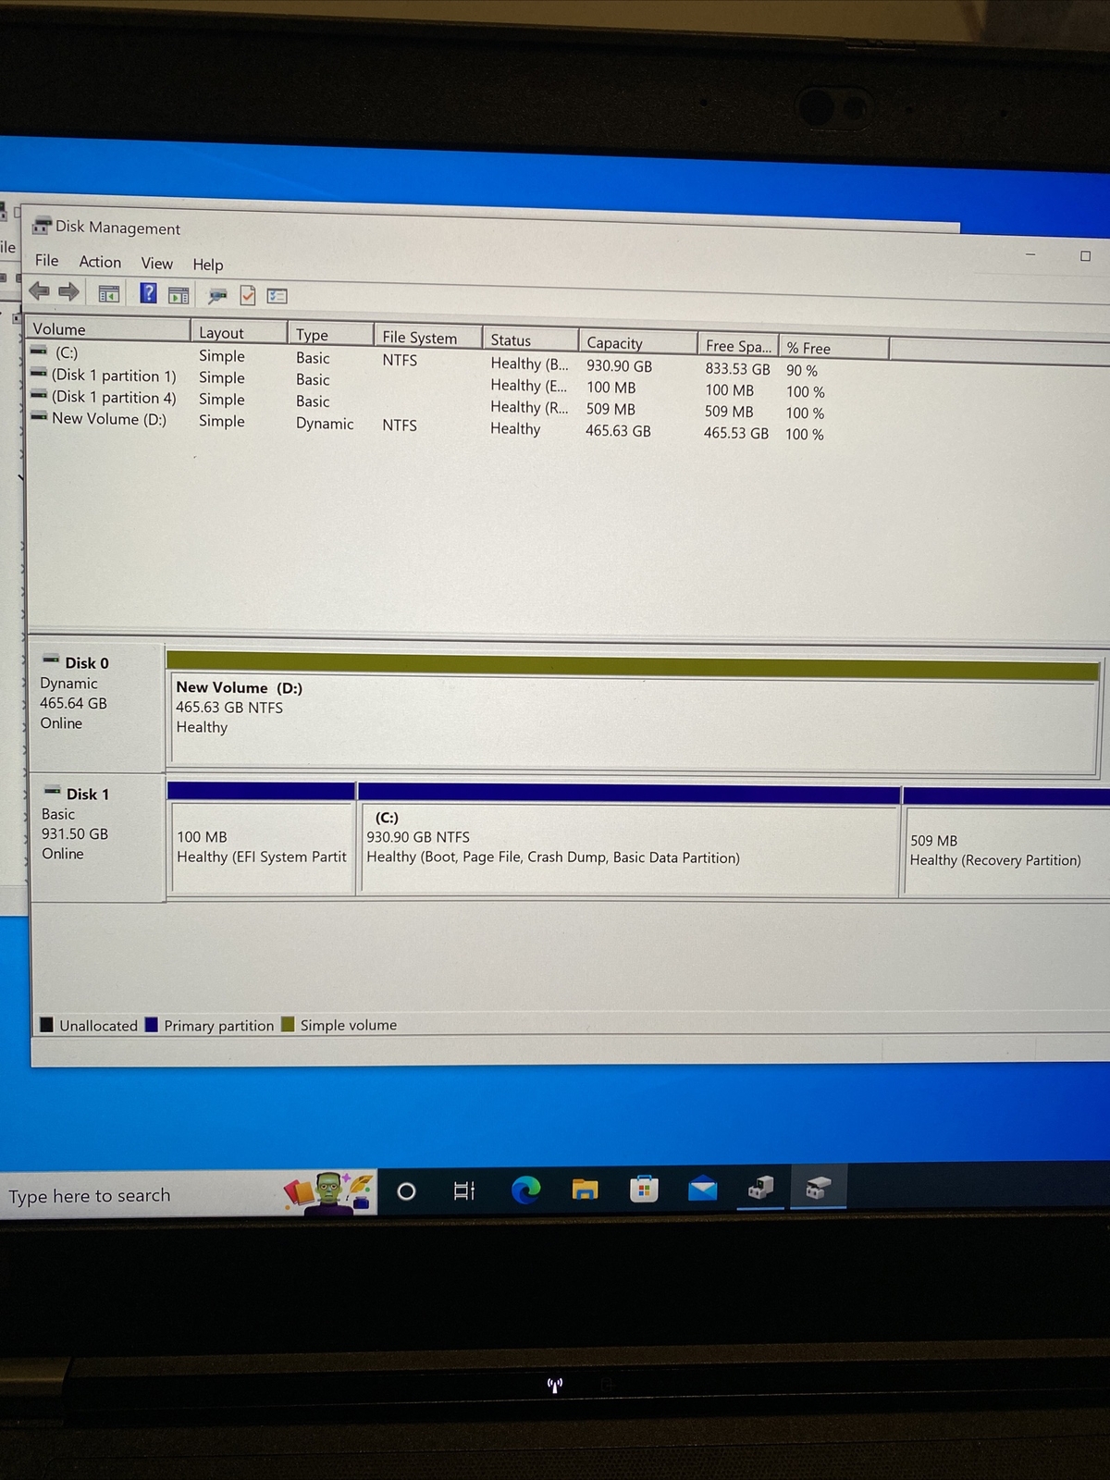1110x1480 pixels.
Task: Click the Disk 1 drive icon
Action: [54, 792]
